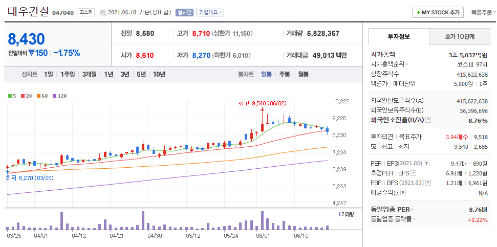497x247 pixels.
Task: Click the arrow icon next to 동일업종 PER
Action: click(412, 210)
